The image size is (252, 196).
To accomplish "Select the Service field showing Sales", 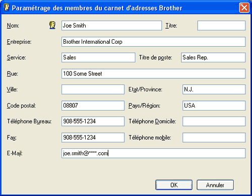I will tap(98, 57).
